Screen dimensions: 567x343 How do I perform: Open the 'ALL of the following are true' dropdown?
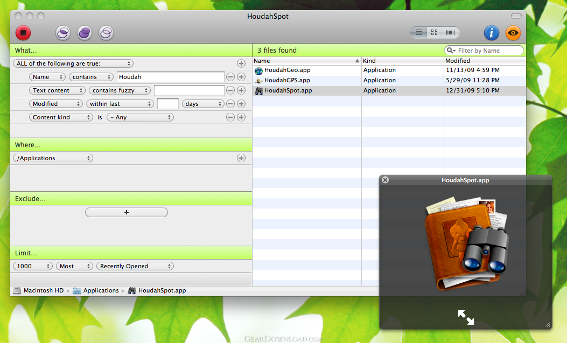(x=73, y=63)
